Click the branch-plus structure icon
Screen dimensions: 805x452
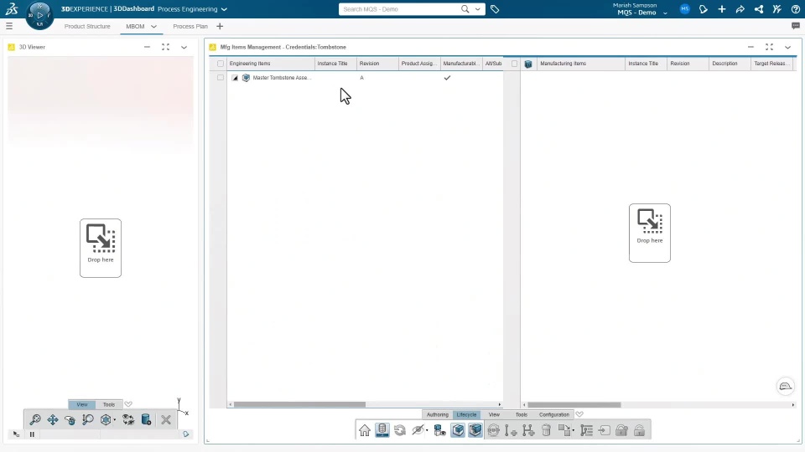pyautogui.click(x=528, y=430)
